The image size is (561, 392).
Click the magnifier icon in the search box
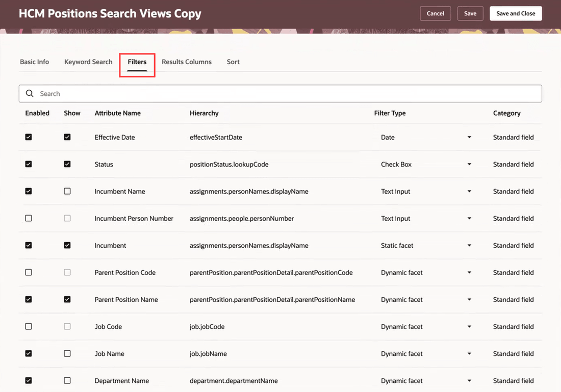pyautogui.click(x=30, y=93)
